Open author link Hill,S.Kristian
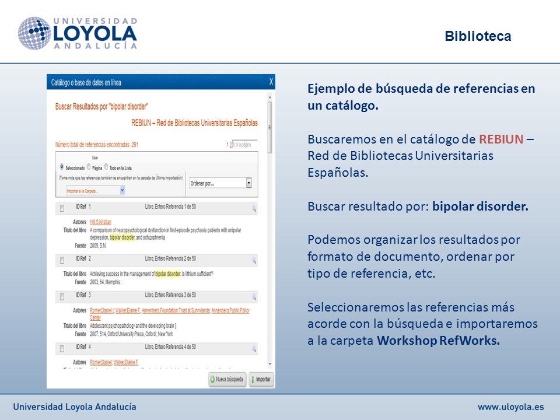560x420 pixels. tap(101, 222)
